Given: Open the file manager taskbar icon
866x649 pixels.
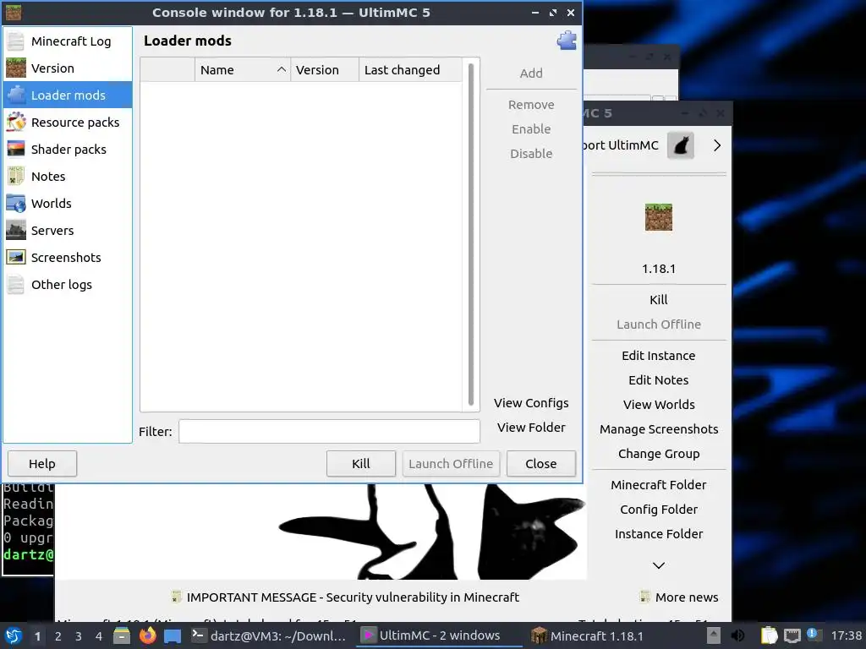Looking at the screenshot, I should pos(122,635).
